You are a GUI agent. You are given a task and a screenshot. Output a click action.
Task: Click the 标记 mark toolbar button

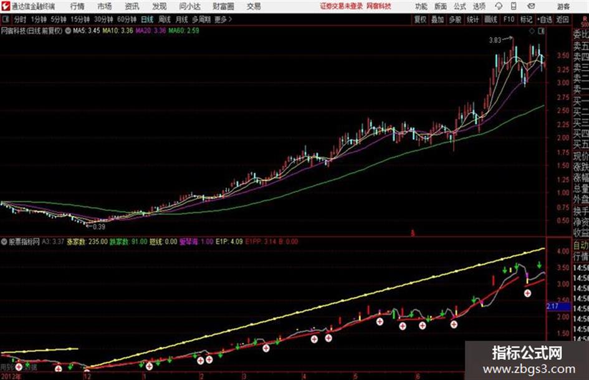pos(526,19)
